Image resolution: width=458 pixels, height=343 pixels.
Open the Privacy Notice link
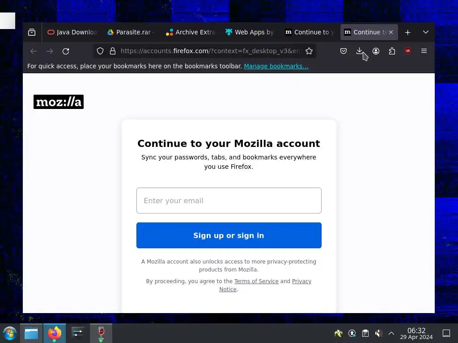(301, 281)
